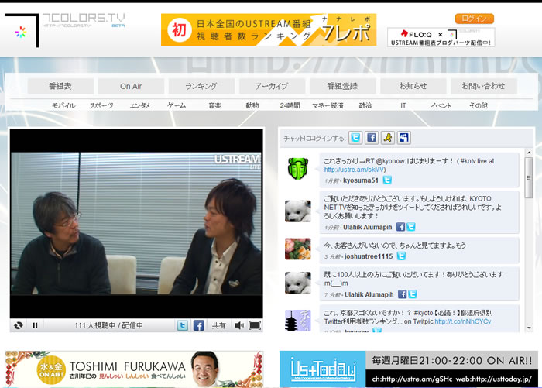Click the refresh icon on the player bar
The image size is (542, 388).
pyautogui.click(x=19, y=325)
